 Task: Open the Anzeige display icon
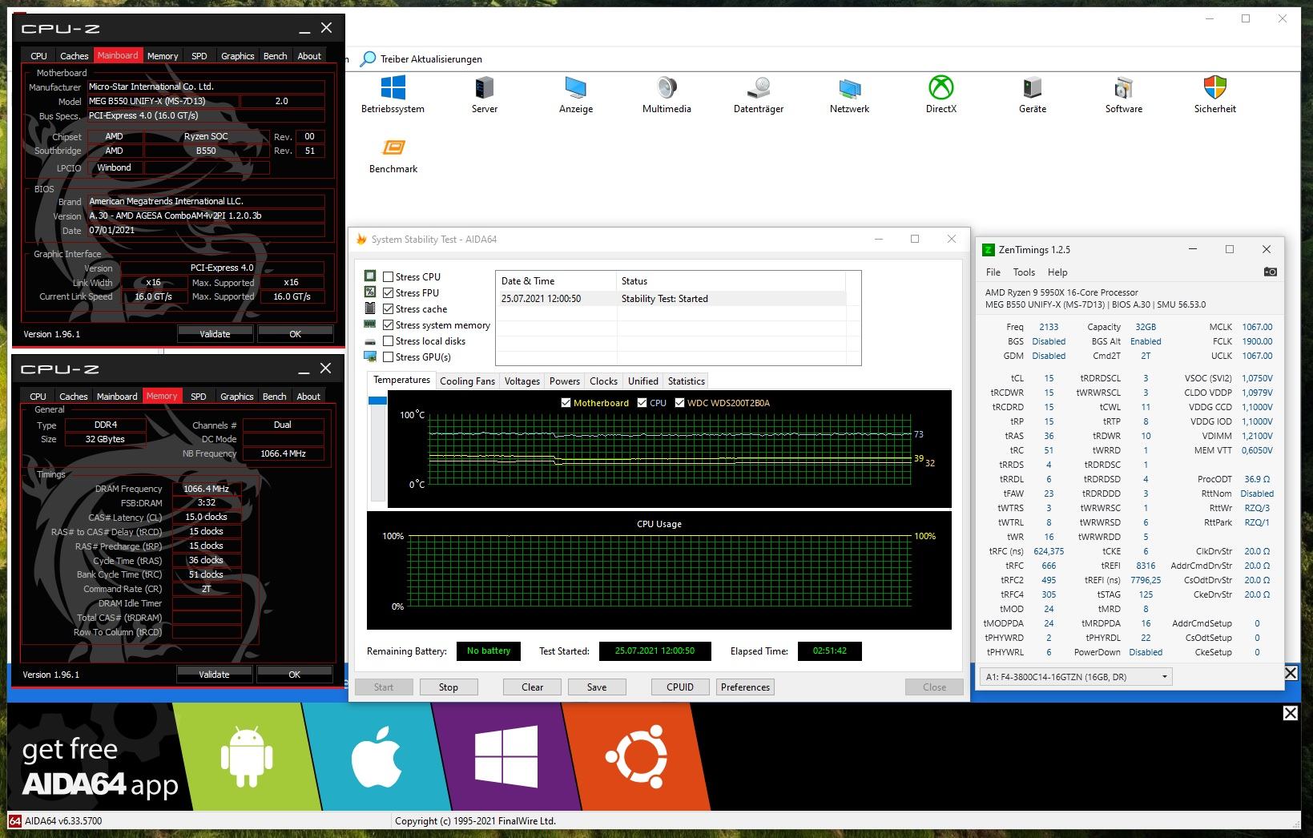575,87
